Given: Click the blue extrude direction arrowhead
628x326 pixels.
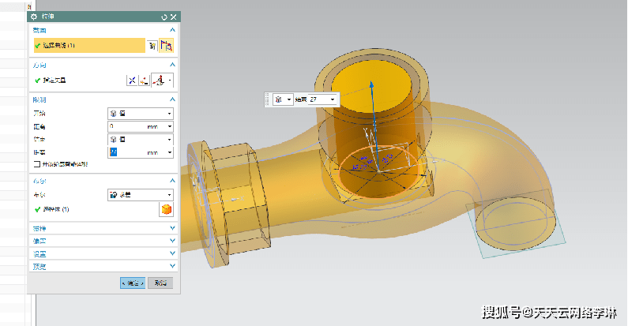Looking at the screenshot, I should [x=372, y=84].
